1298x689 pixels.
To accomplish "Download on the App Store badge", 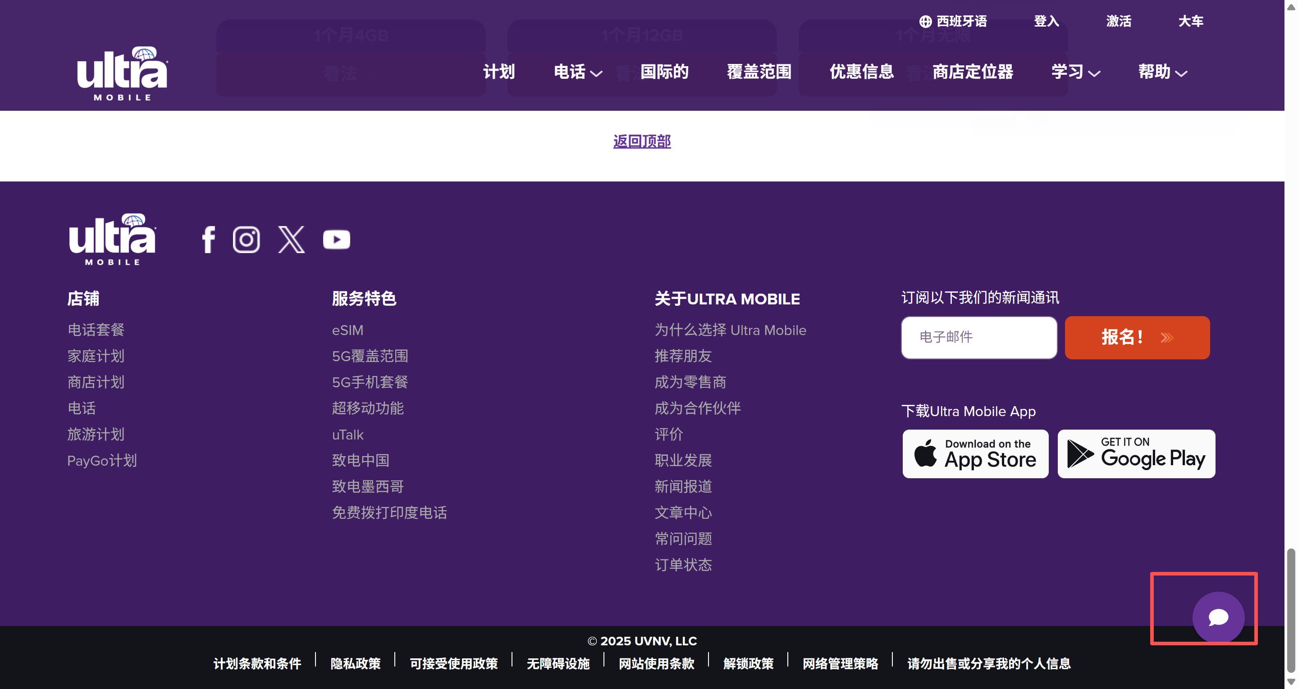I will pos(975,454).
